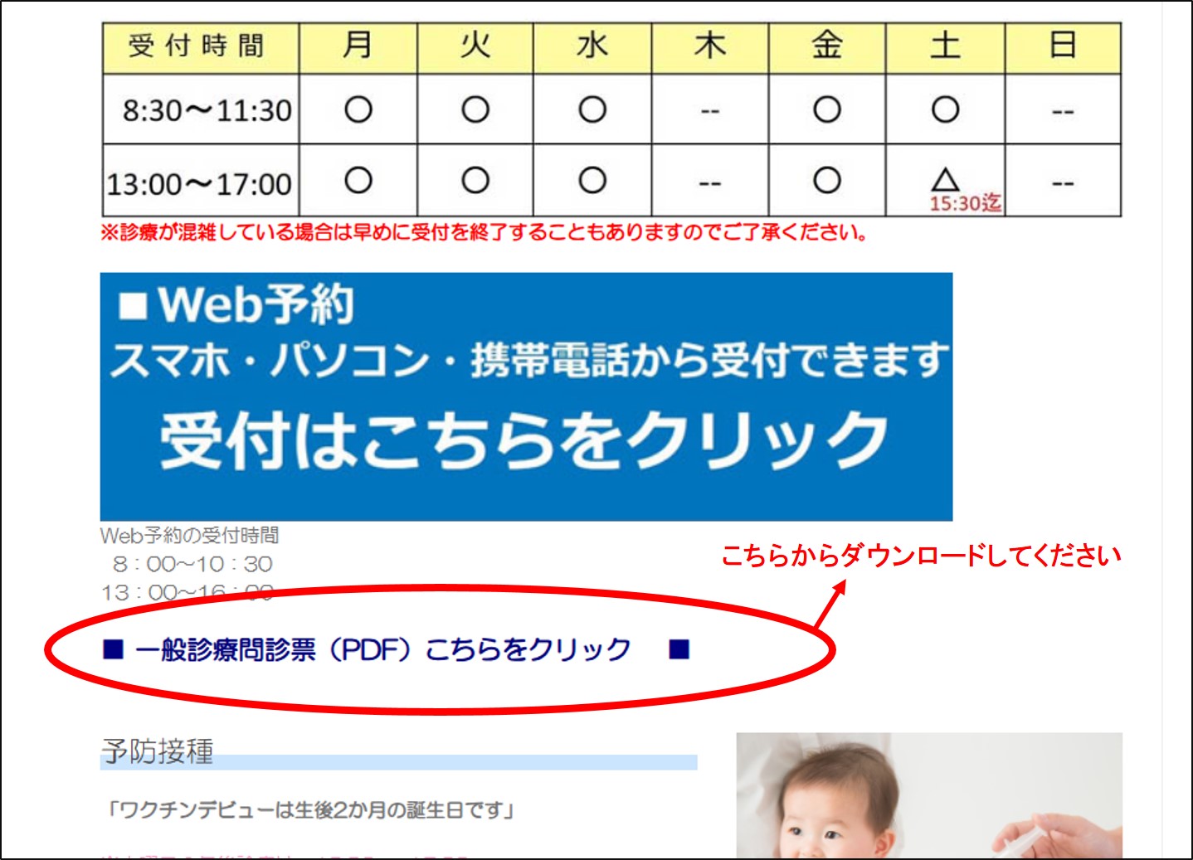Click the circle for Monday 8:30〜11:30
Viewport: 1193px width, 860px height.
pyautogui.click(x=358, y=109)
